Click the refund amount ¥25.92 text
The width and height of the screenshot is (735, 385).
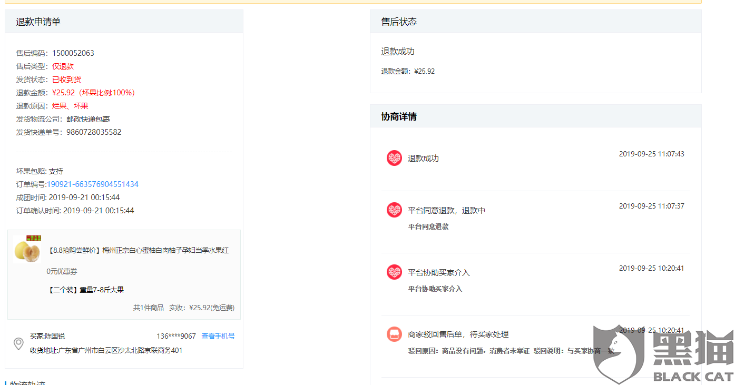pyautogui.click(x=63, y=92)
